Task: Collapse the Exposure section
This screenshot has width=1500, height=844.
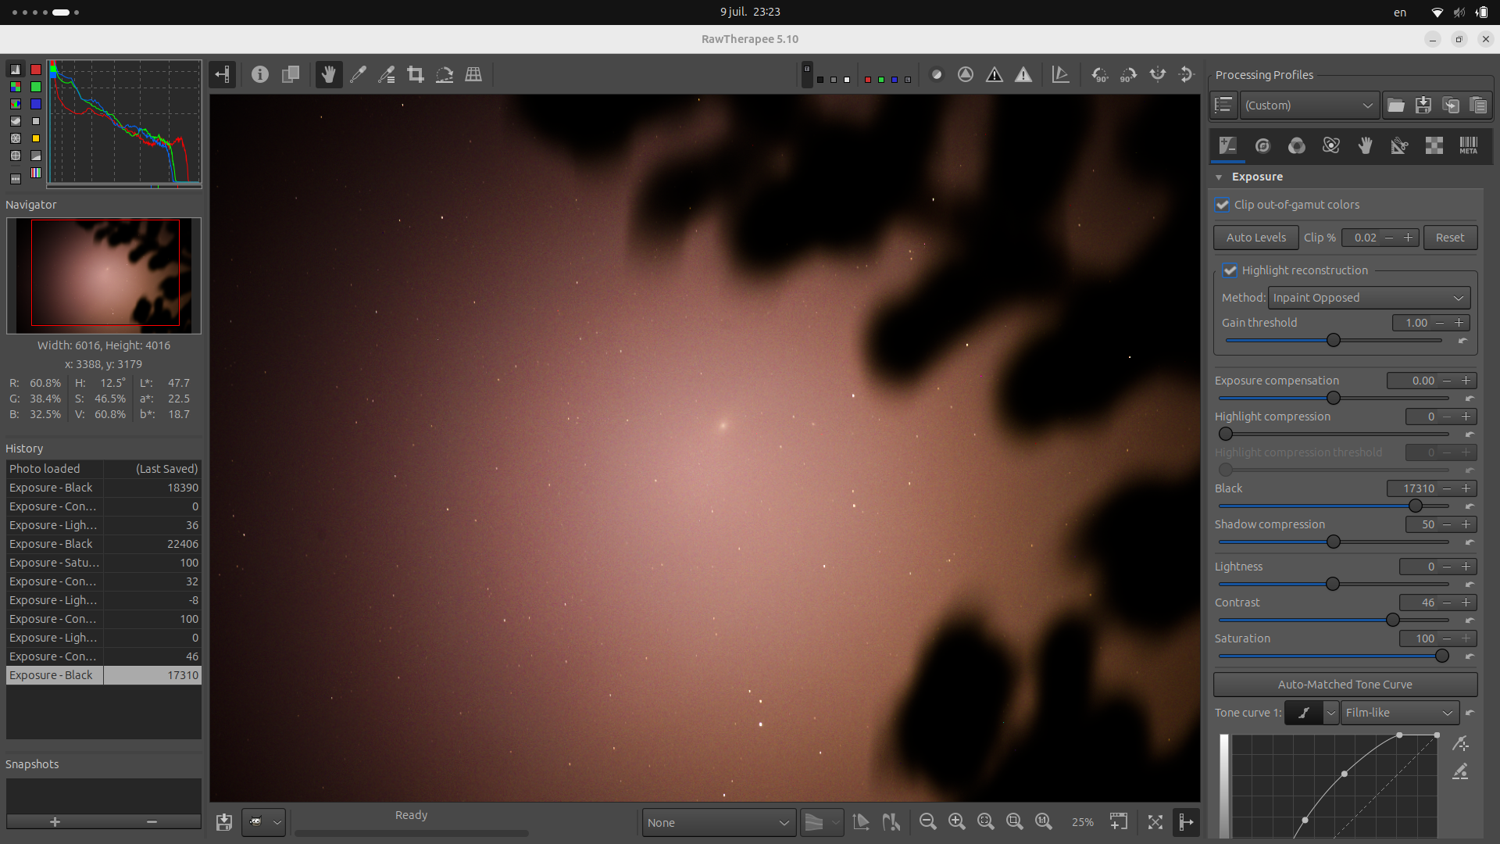Action: coord(1219,177)
